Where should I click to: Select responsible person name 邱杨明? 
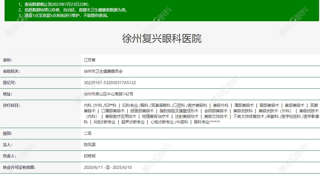[90, 156]
